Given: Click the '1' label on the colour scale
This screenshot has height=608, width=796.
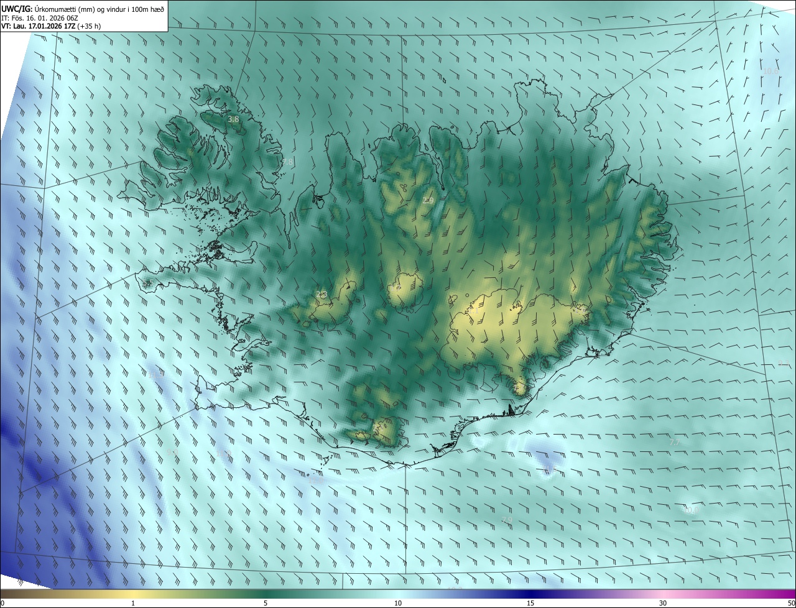Looking at the screenshot, I should [133, 603].
